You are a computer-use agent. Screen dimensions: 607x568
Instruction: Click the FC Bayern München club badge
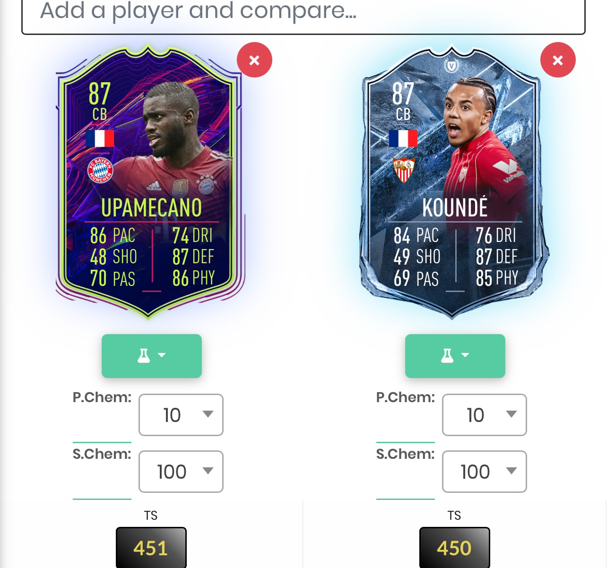pos(100,171)
